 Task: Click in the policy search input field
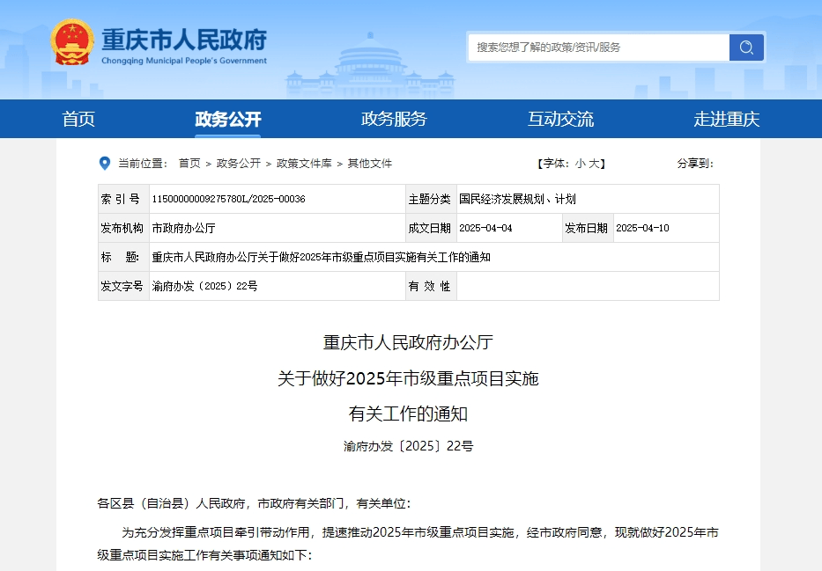599,48
